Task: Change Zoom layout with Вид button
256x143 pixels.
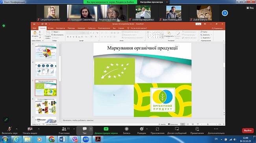Action: coord(250,7)
